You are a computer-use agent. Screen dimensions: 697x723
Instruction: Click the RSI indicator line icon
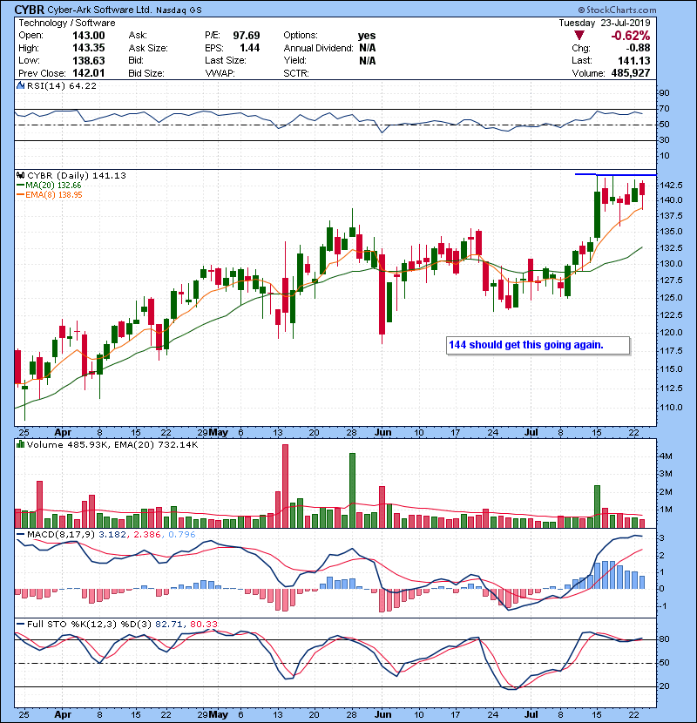[x=20, y=85]
